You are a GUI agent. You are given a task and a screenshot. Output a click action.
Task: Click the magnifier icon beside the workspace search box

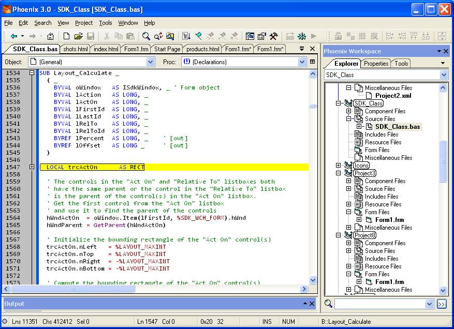point(328,304)
